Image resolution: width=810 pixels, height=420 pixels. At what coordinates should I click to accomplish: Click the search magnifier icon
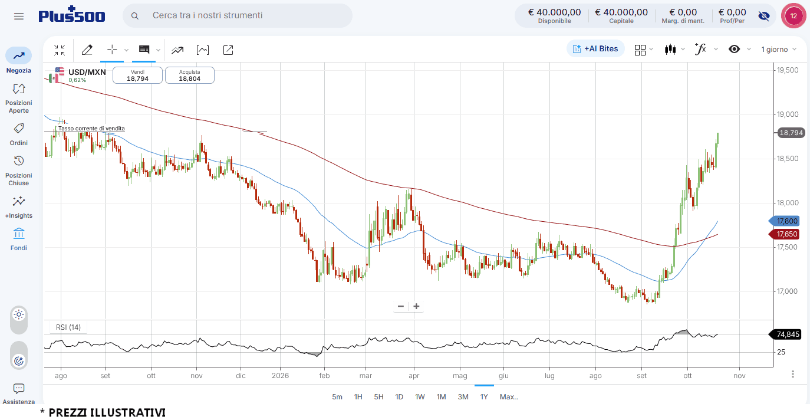point(135,16)
